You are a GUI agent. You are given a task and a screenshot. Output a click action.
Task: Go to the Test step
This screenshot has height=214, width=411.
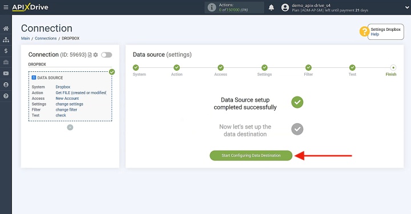[x=352, y=67]
